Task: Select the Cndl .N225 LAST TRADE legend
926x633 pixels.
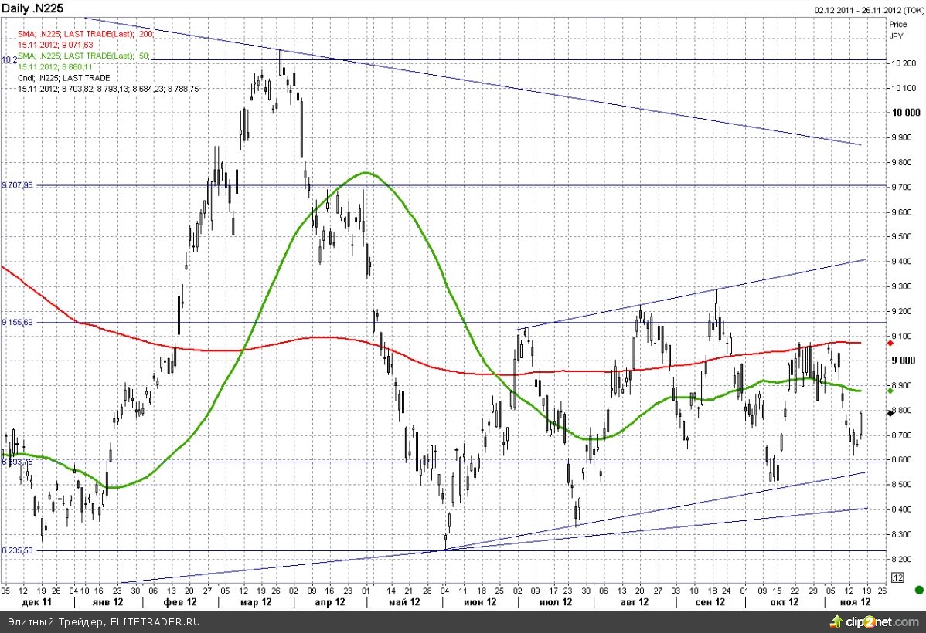Action: point(63,78)
